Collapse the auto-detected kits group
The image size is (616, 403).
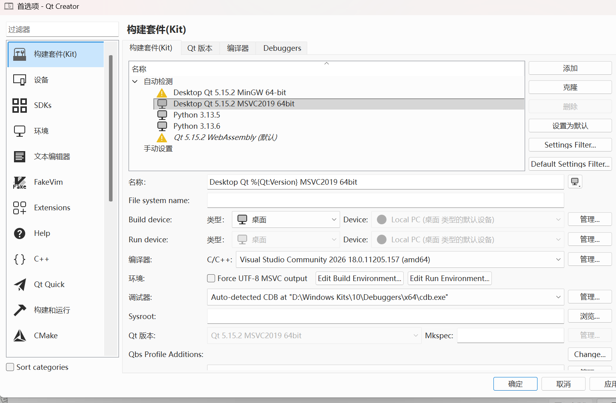(x=135, y=82)
